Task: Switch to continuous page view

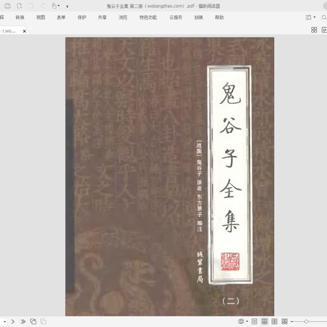Action: 264,321
